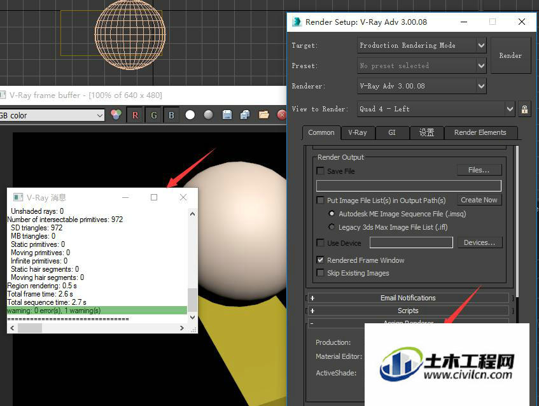Click the 3ds Max icon in Render Setup title
The image size is (539, 406).
point(297,22)
